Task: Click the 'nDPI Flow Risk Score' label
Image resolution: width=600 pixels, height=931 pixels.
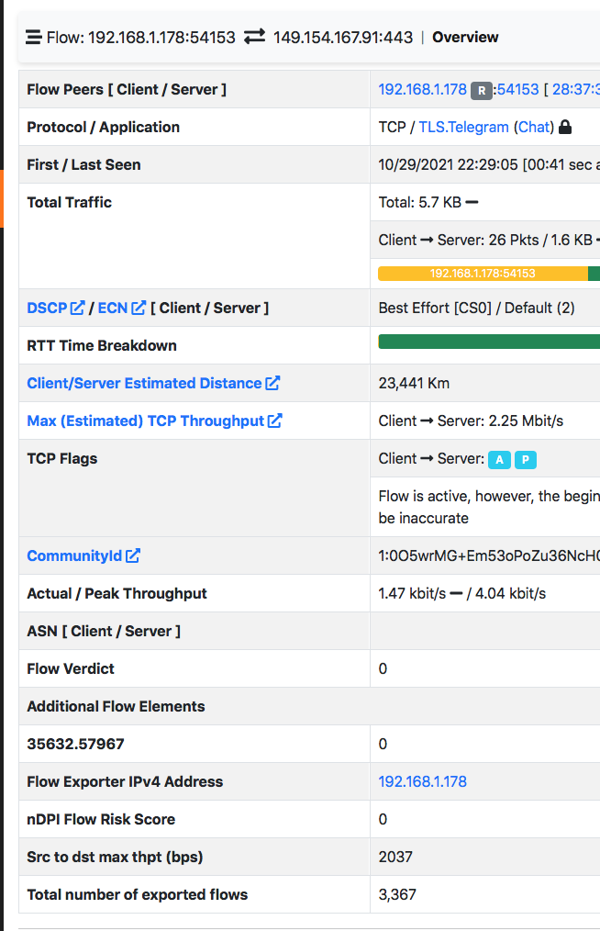Action: point(101,819)
